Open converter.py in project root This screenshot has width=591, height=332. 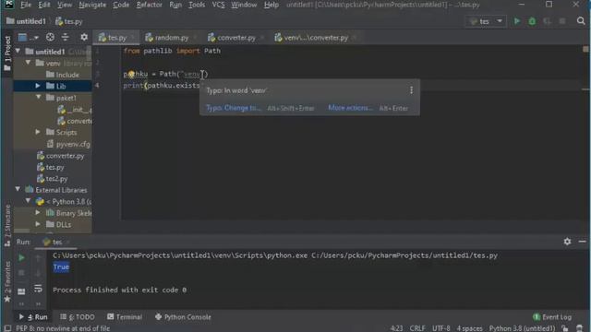(x=60, y=156)
